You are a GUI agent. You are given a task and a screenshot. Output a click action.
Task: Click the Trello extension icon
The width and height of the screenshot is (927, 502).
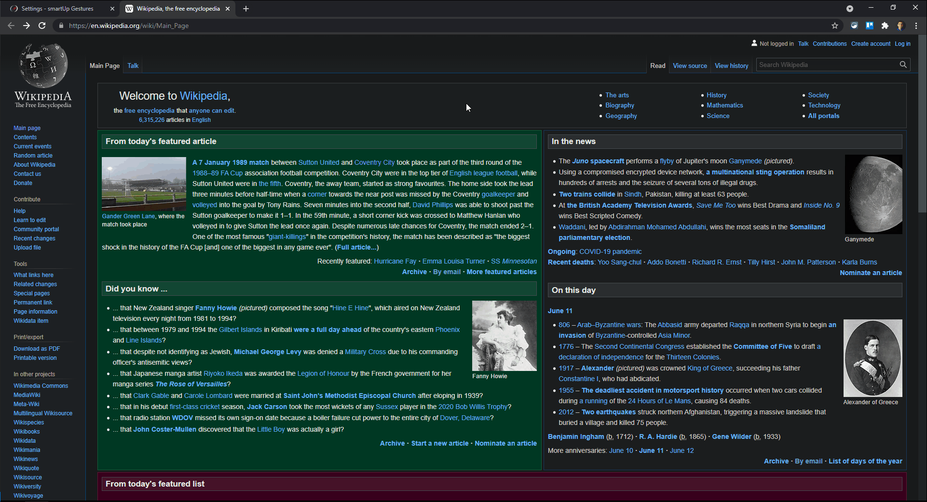pos(870,26)
